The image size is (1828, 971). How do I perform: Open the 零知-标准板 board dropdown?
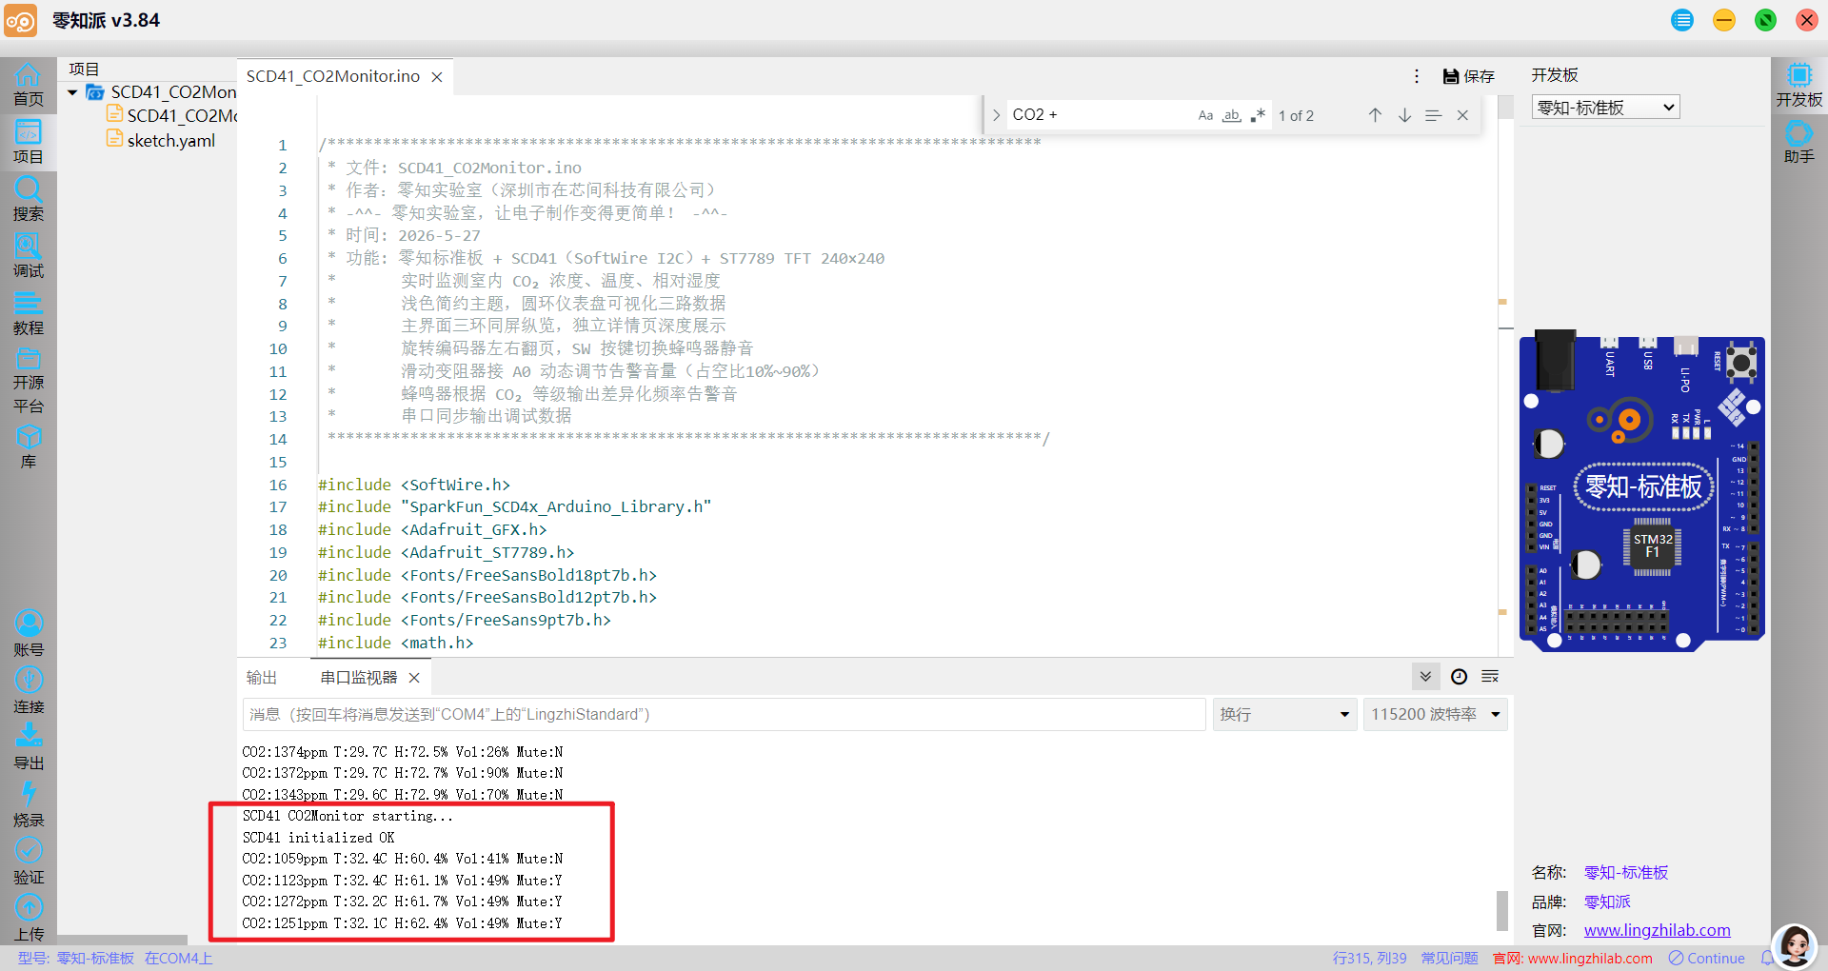click(1605, 108)
